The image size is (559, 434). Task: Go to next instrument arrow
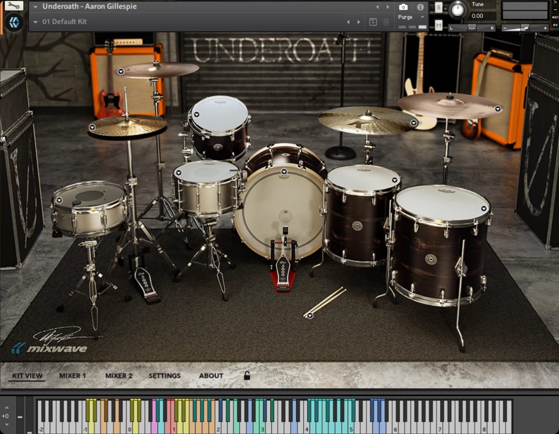point(388,7)
